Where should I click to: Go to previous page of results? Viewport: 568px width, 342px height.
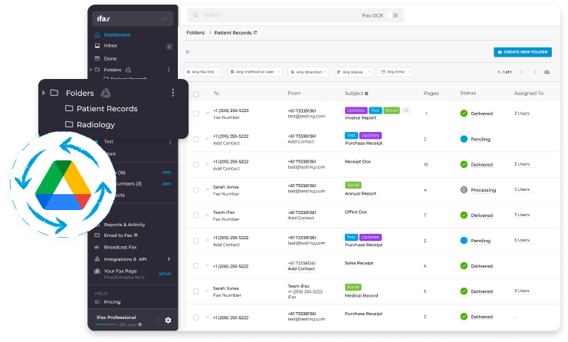tap(522, 72)
